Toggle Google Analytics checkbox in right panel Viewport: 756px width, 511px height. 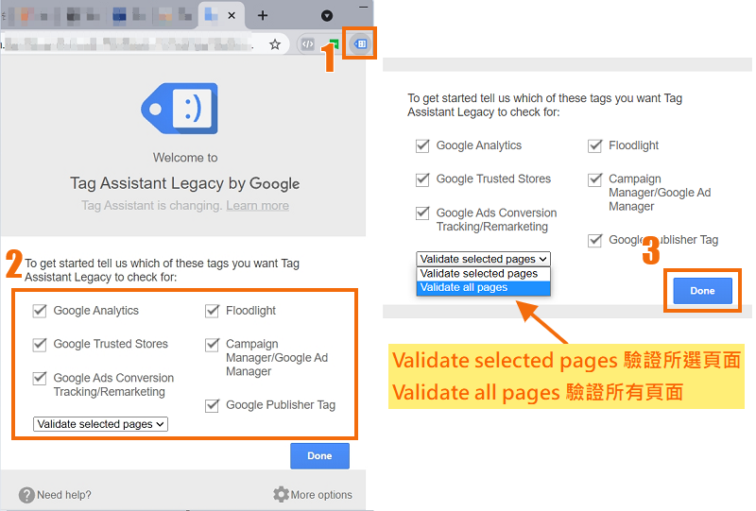click(x=422, y=145)
